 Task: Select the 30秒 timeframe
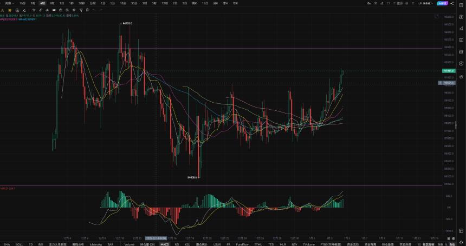tap(81, 3)
